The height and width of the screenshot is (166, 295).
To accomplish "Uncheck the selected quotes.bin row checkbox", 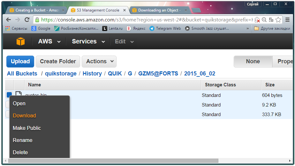I will pos(9,94).
